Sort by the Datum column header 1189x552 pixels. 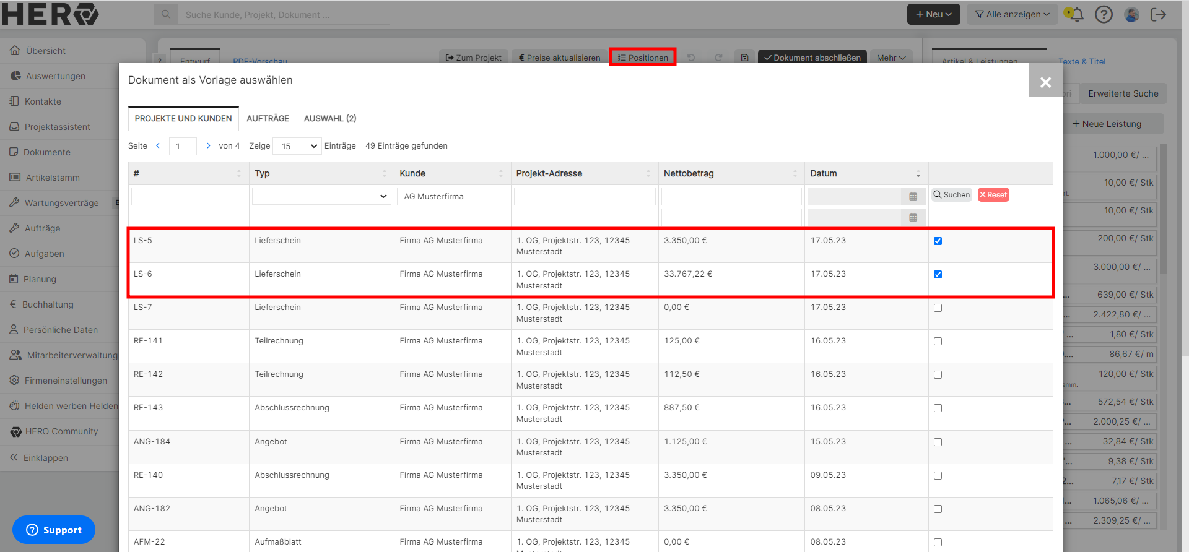tap(866, 173)
